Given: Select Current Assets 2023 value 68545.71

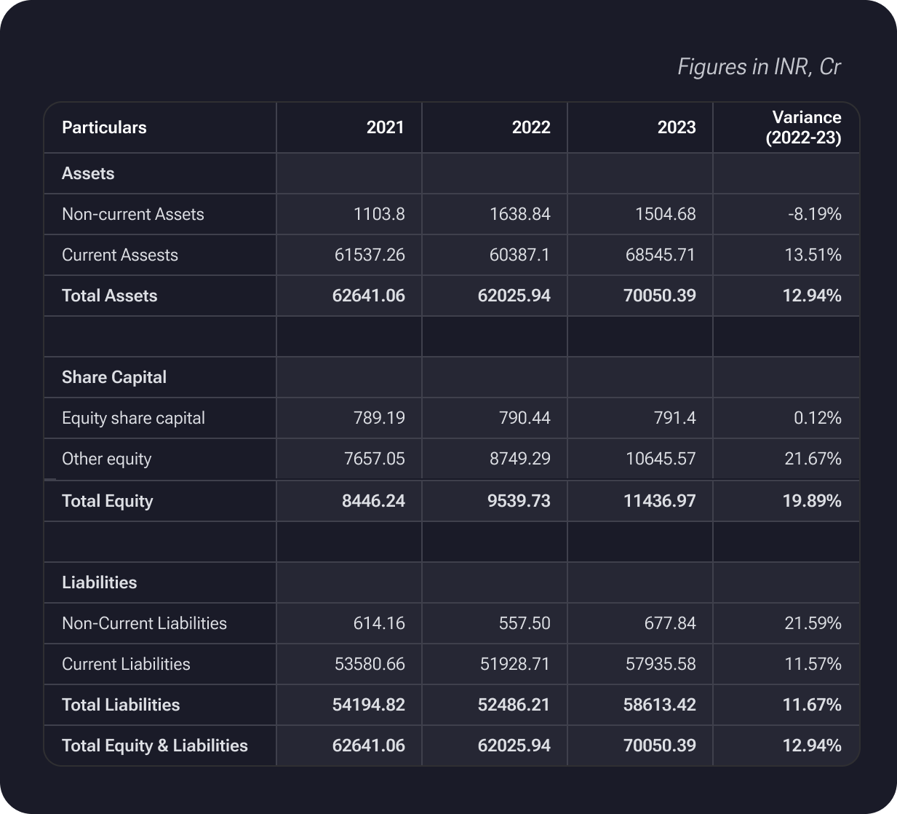Looking at the screenshot, I should pos(660,255).
